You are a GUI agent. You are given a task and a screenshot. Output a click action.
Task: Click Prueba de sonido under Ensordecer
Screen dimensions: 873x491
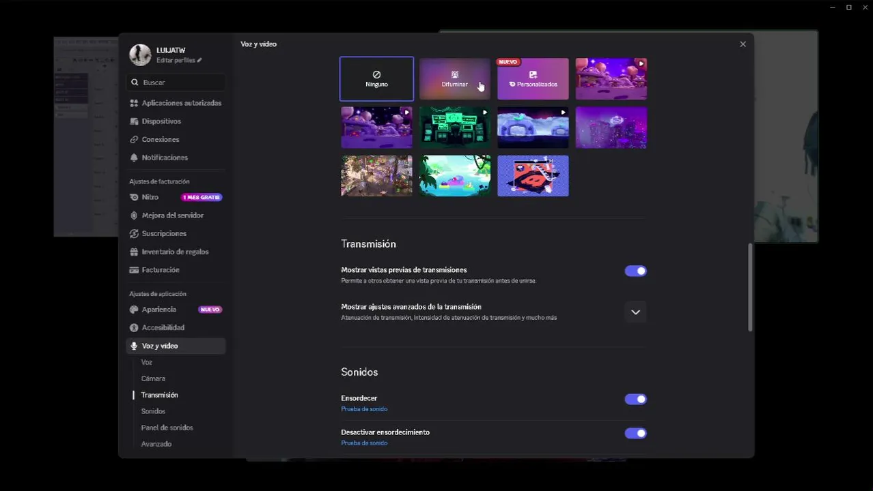(x=364, y=409)
